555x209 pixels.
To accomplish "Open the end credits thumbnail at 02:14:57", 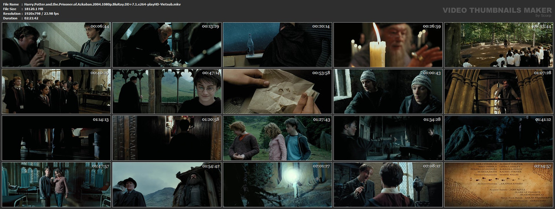I will [499, 185].
